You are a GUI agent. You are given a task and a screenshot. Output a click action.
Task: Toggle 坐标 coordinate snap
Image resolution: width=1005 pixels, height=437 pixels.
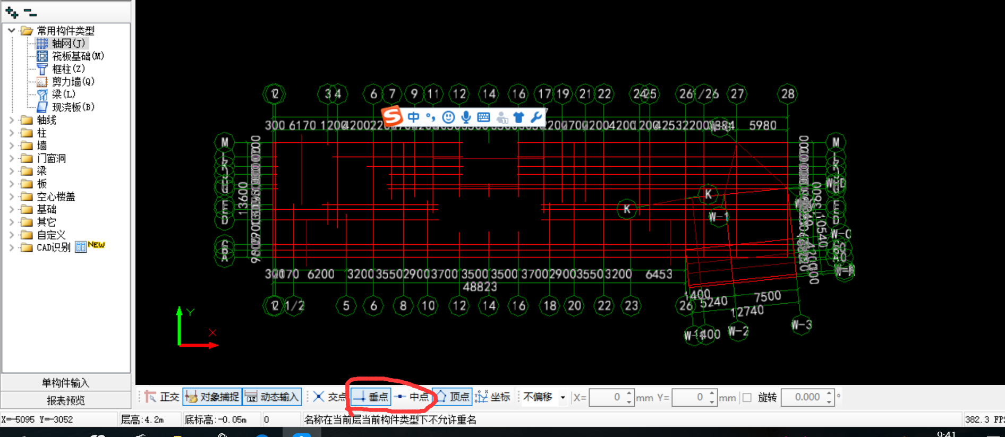[x=492, y=397]
